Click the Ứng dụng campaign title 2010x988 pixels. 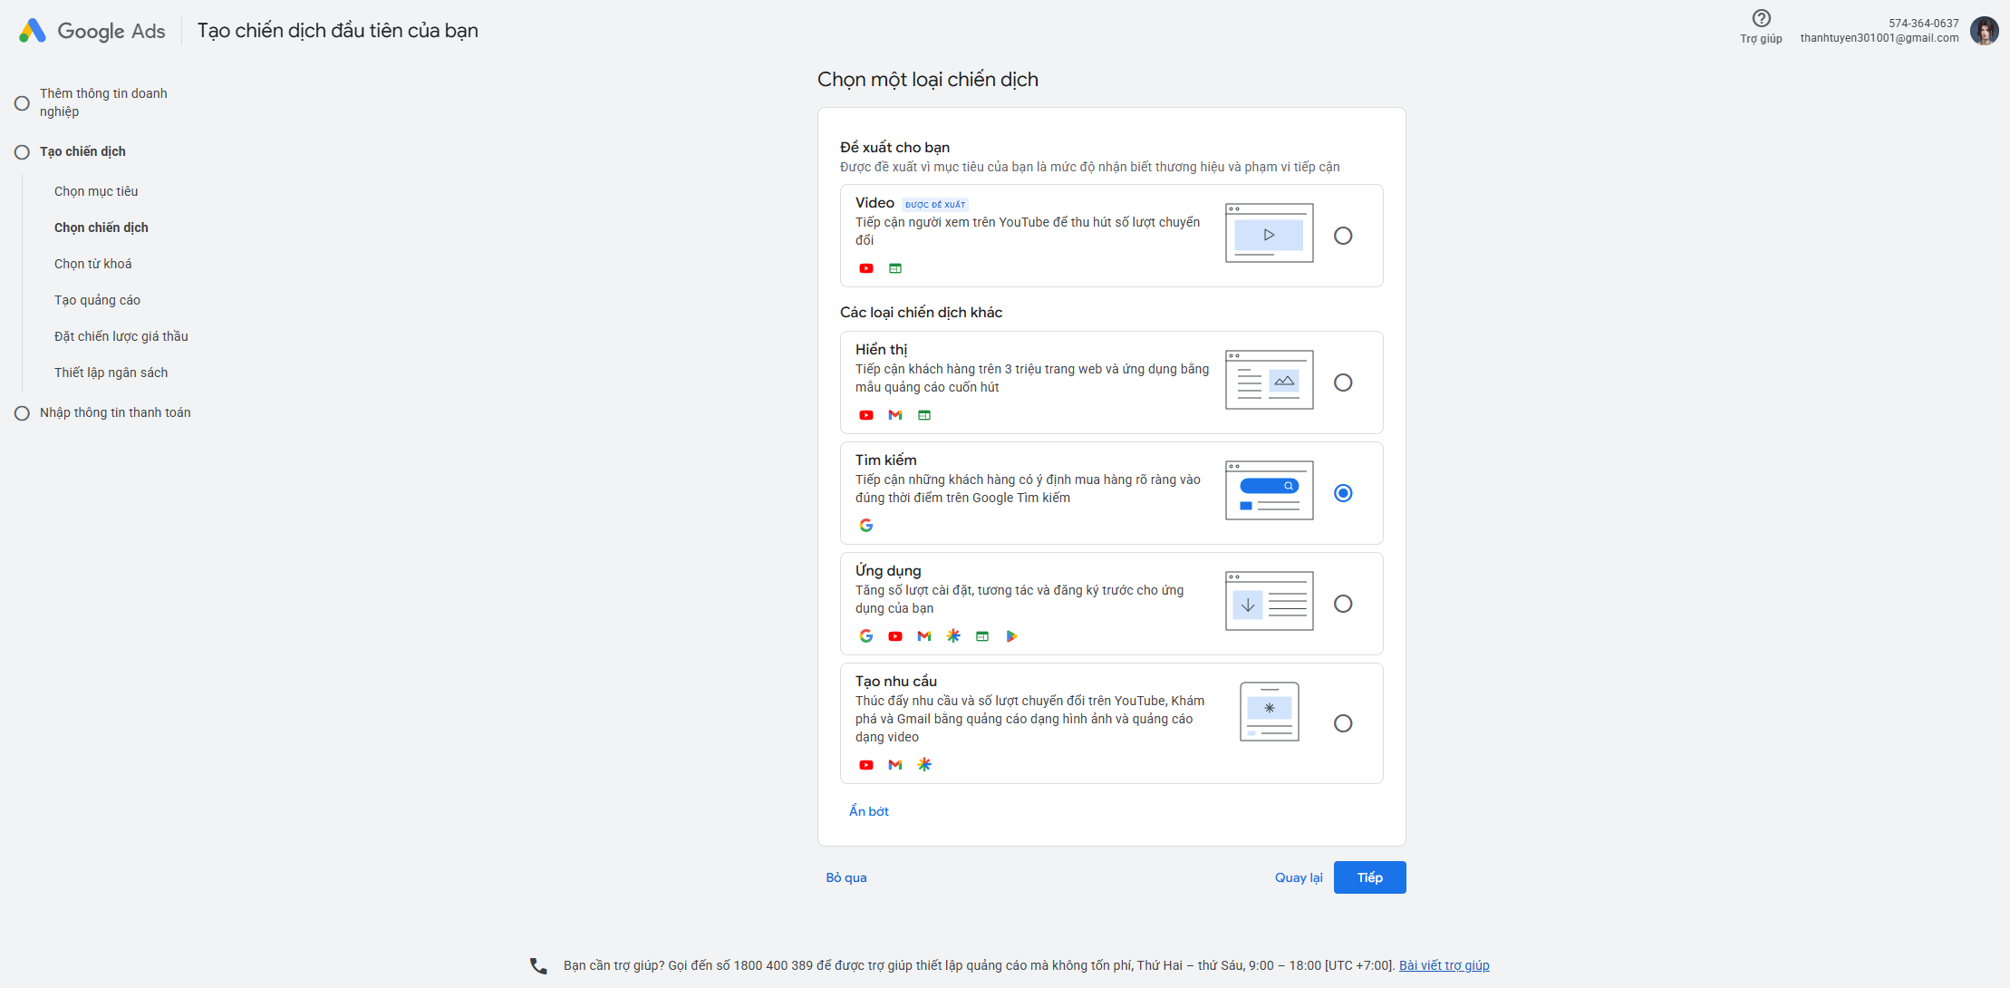888,571
